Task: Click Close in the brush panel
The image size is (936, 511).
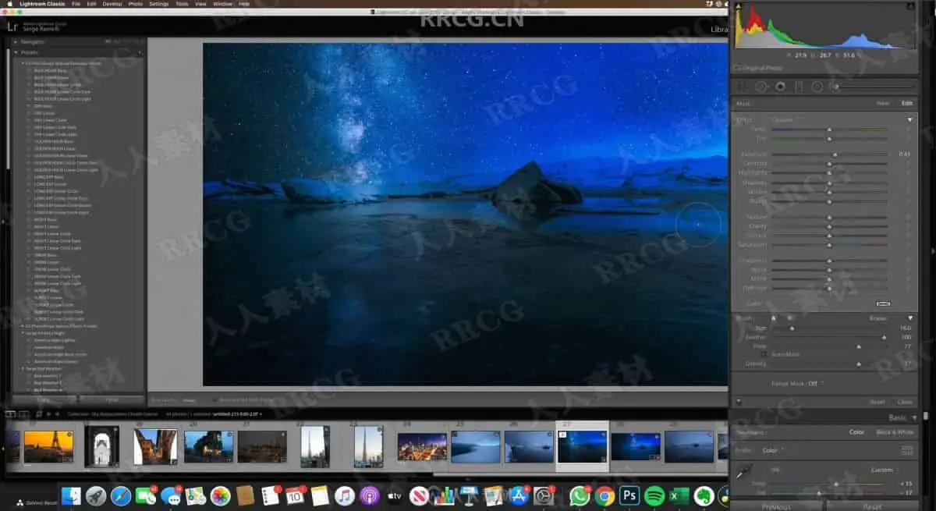Action: 904,402
